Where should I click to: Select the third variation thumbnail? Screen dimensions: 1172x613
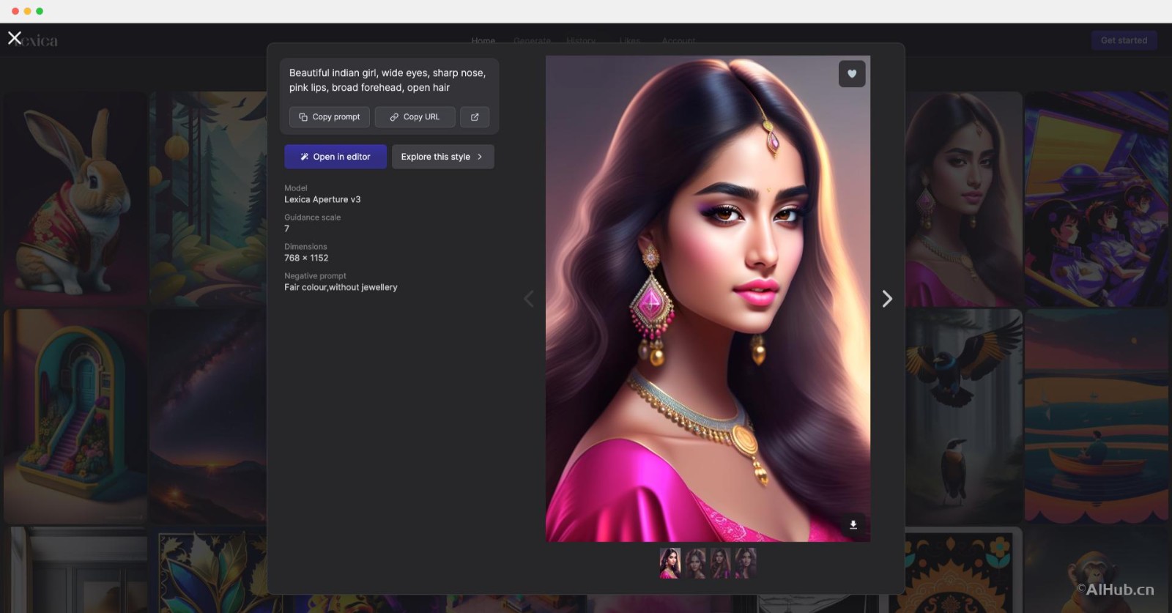(x=721, y=563)
